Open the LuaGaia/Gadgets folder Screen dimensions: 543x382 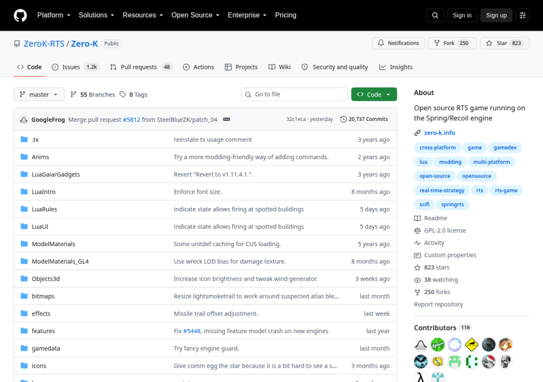tap(56, 175)
